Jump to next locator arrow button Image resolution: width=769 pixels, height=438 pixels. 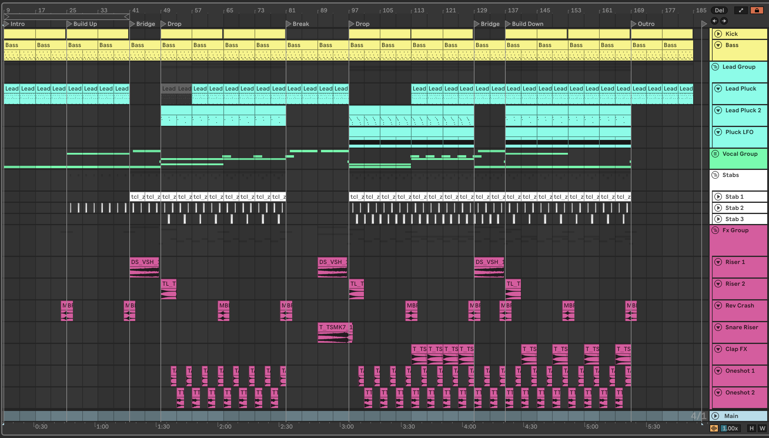click(724, 21)
